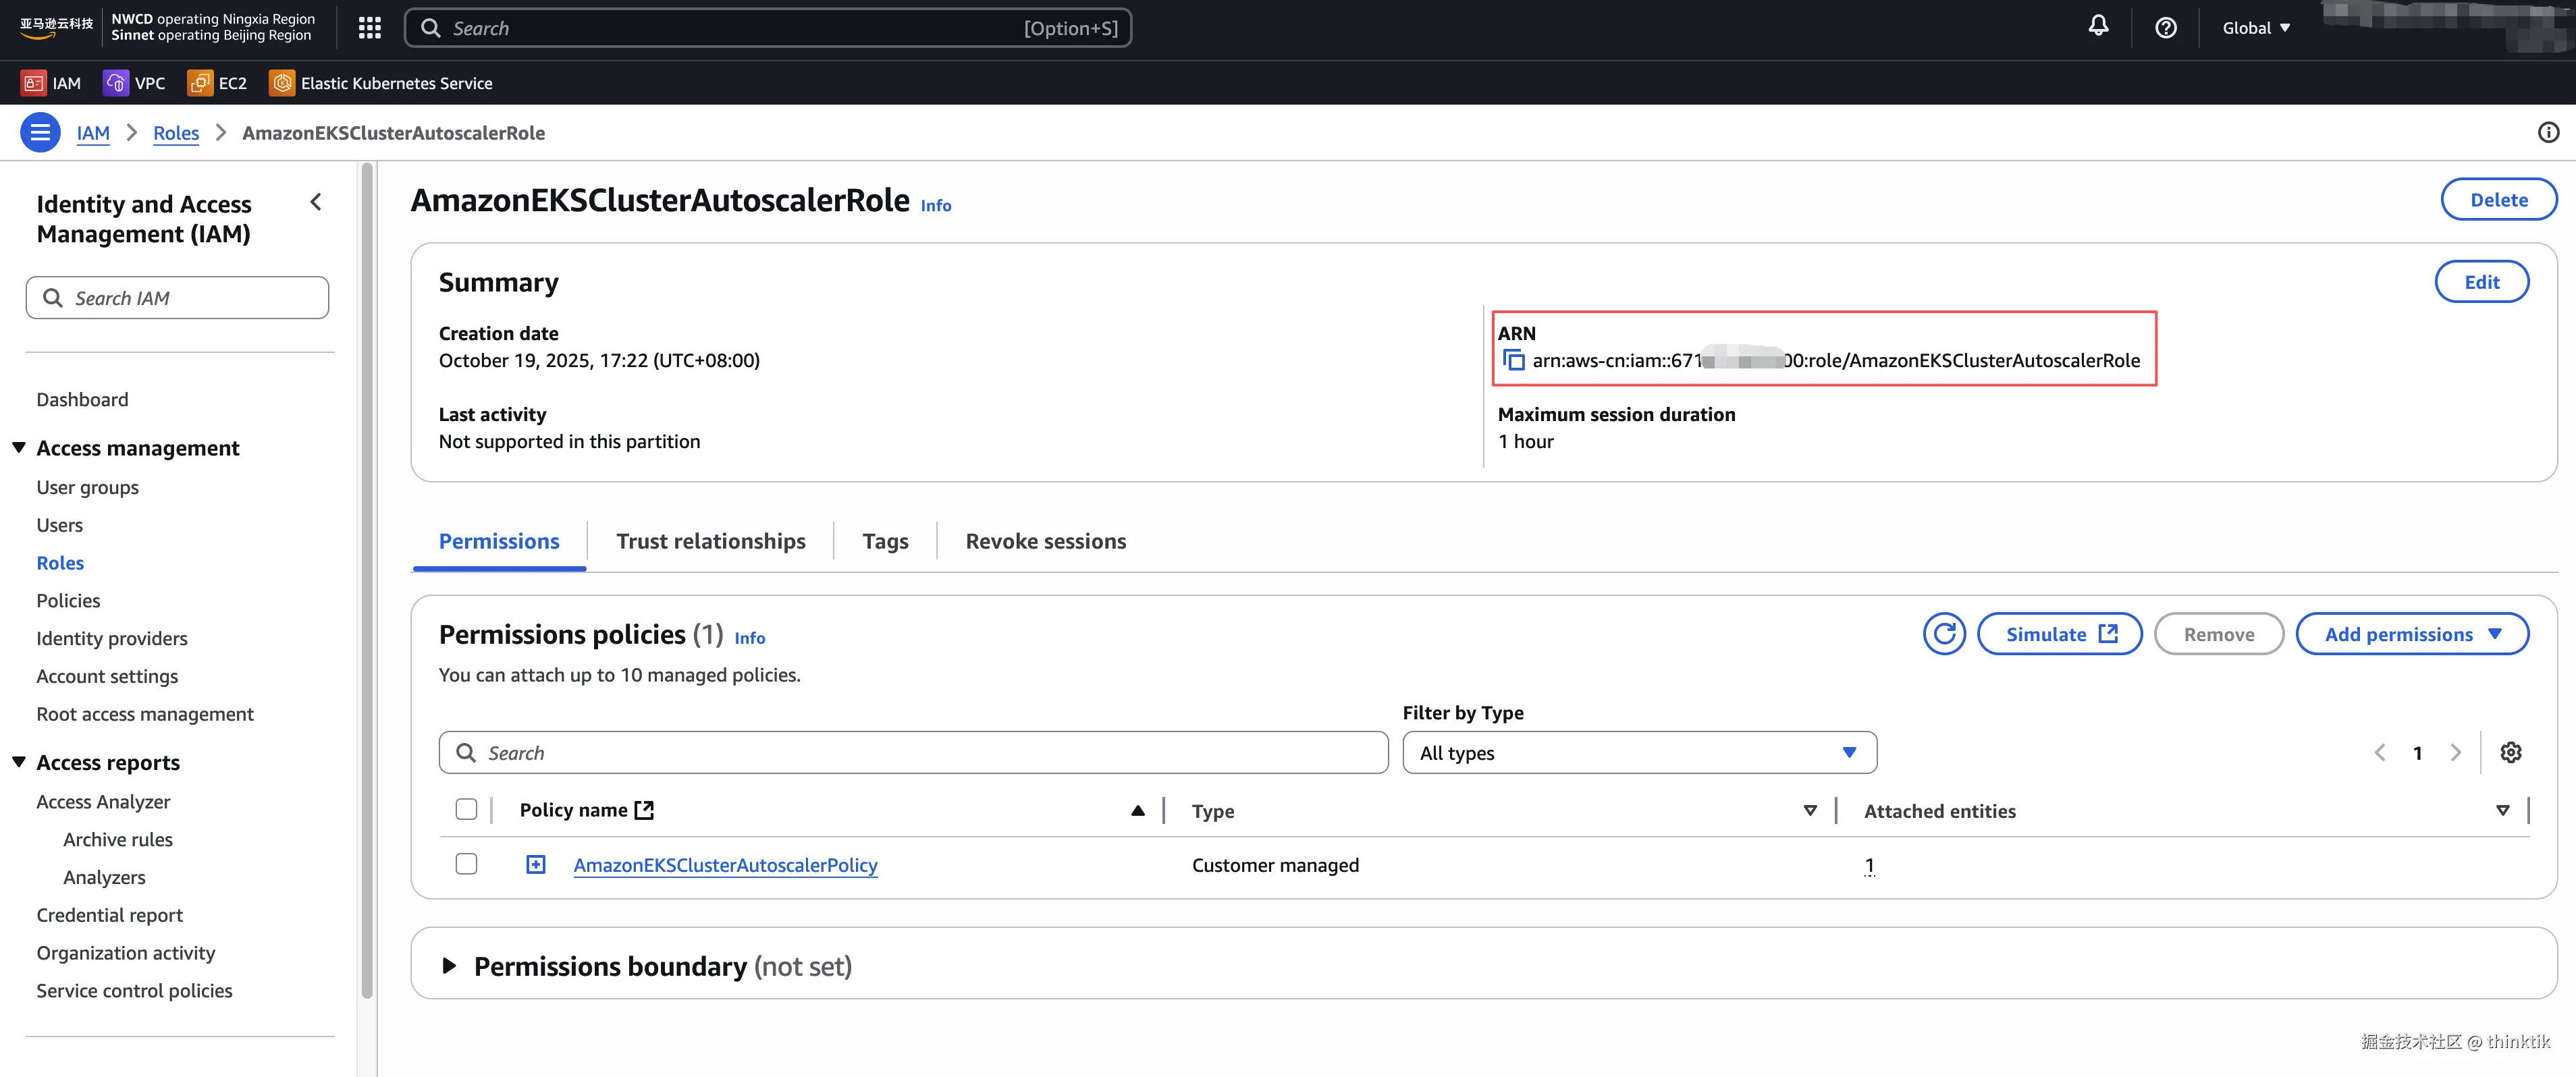Open the AmazonEKSClusterAutoscalerPolicy link
Screen dimensions: 2576x1077
(725, 865)
